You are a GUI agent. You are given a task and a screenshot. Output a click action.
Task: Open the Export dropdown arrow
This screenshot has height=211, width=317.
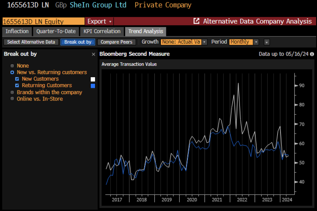pos(110,21)
